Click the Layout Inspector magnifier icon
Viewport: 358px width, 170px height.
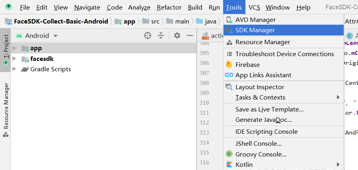[229, 87]
